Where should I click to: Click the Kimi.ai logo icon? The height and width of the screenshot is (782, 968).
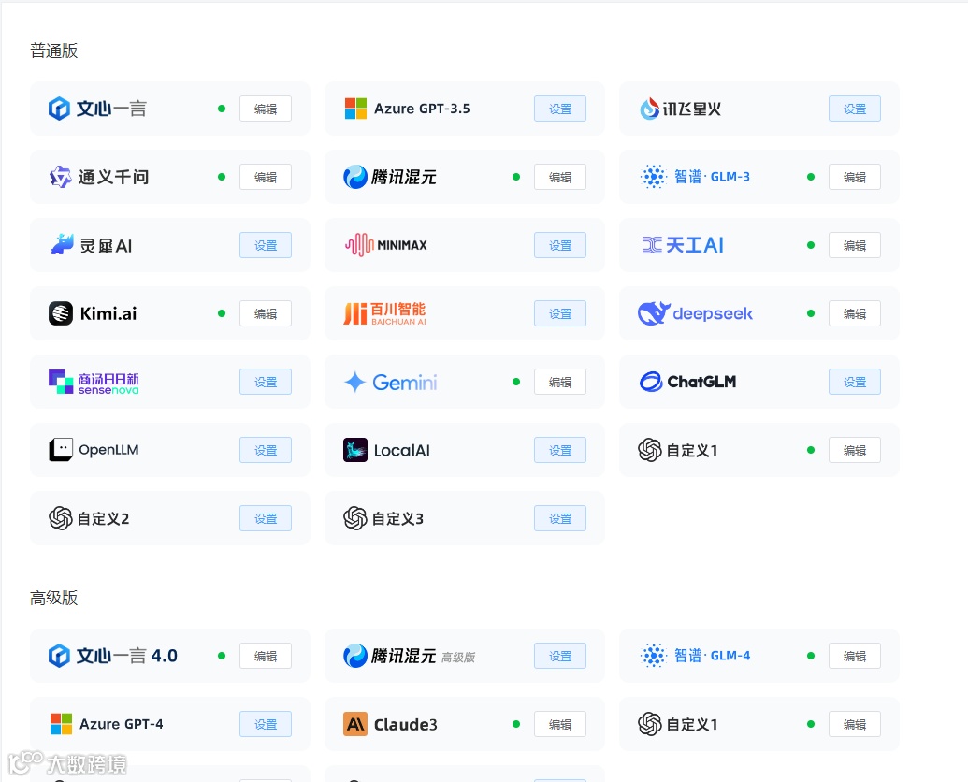[60, 313]
